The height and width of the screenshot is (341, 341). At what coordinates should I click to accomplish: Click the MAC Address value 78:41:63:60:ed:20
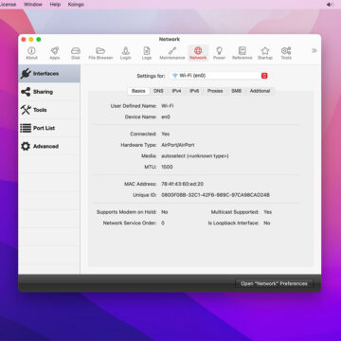click(x=183, y=184)
